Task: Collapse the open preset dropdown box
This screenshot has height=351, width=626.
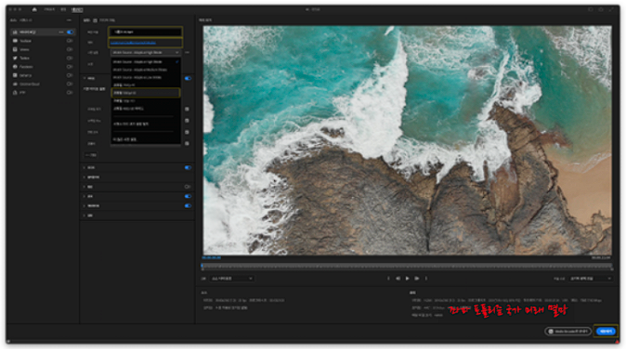Action: point(146,52)
